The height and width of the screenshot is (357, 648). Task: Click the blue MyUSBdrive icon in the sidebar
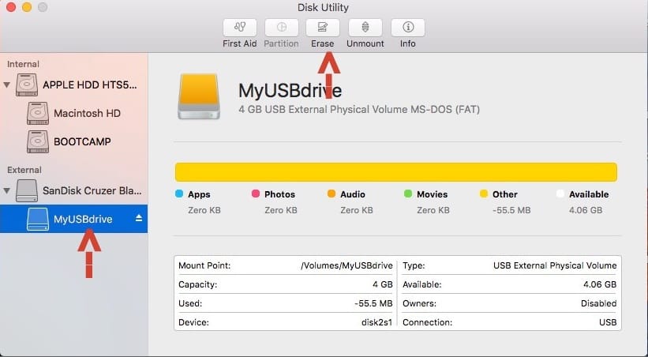pos(38,219)
